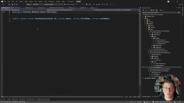The width and height of the screenshot is (184, 103).
Task: Open the Build menu
Action: [x=26, y=1]
